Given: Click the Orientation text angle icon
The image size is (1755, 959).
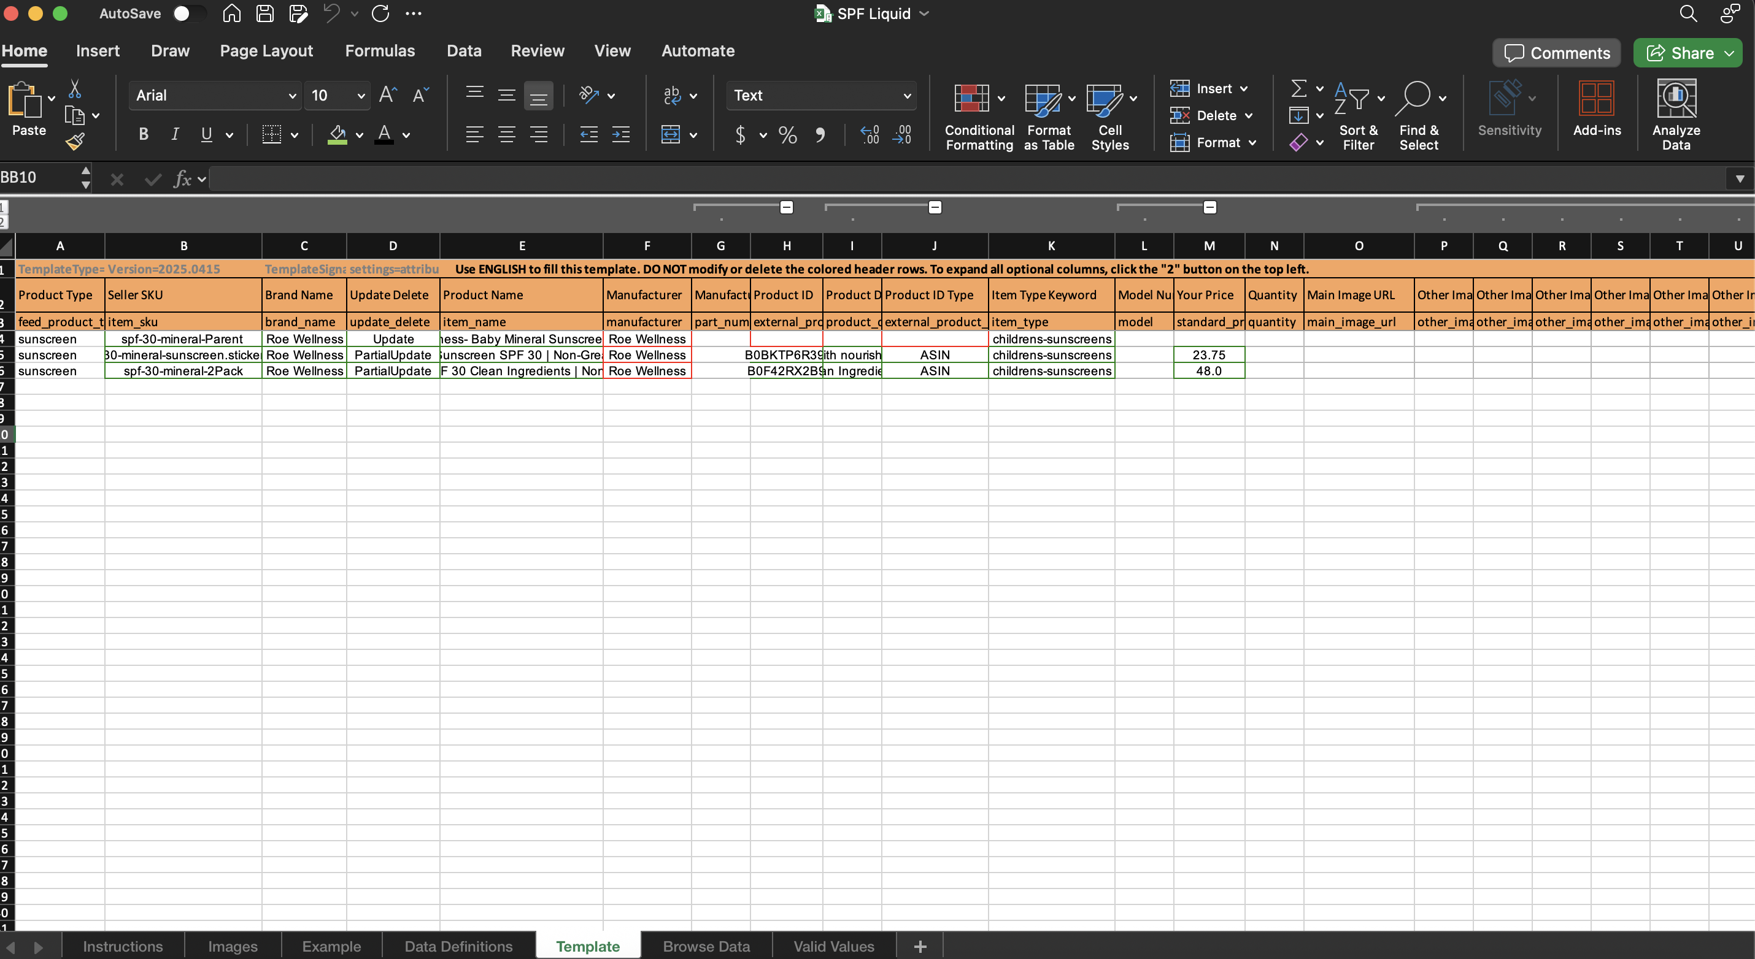Looking at the screenshot, I should coord(588,94).
